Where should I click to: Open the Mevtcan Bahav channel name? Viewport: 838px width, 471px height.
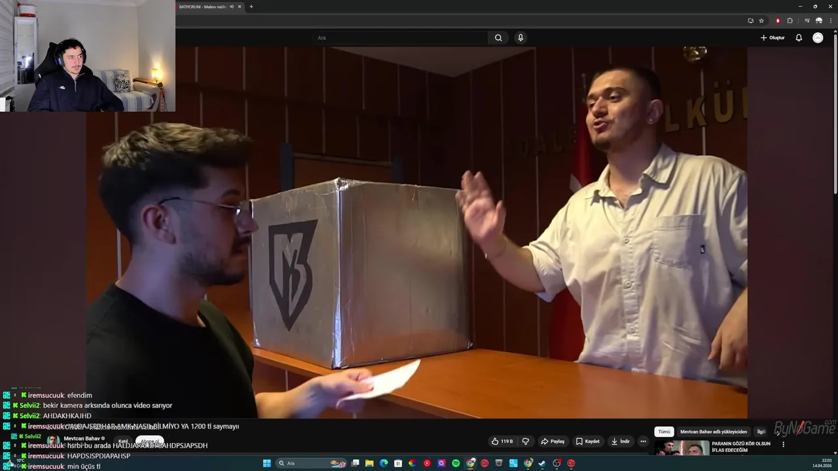(x=81, y=438)
